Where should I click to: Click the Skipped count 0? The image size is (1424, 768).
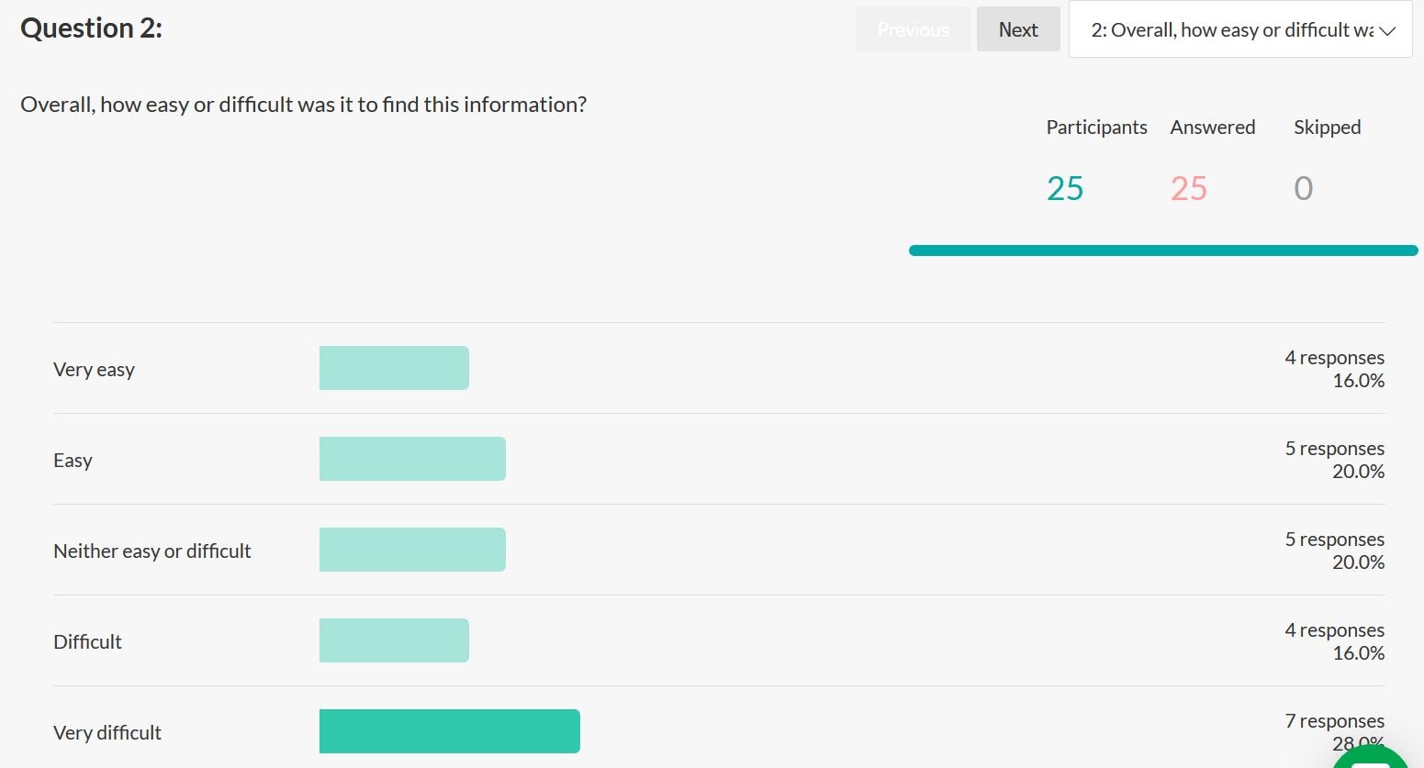tap(1304, 188)
